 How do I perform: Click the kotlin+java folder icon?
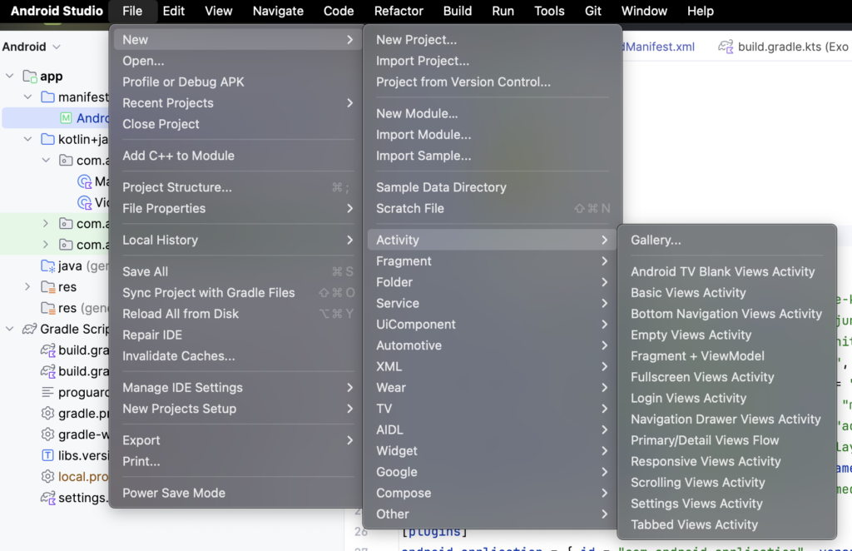47,139
